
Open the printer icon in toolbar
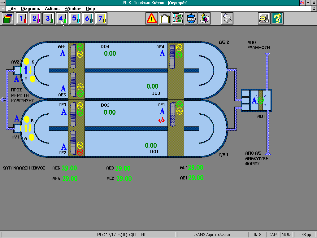coord(227,19)
